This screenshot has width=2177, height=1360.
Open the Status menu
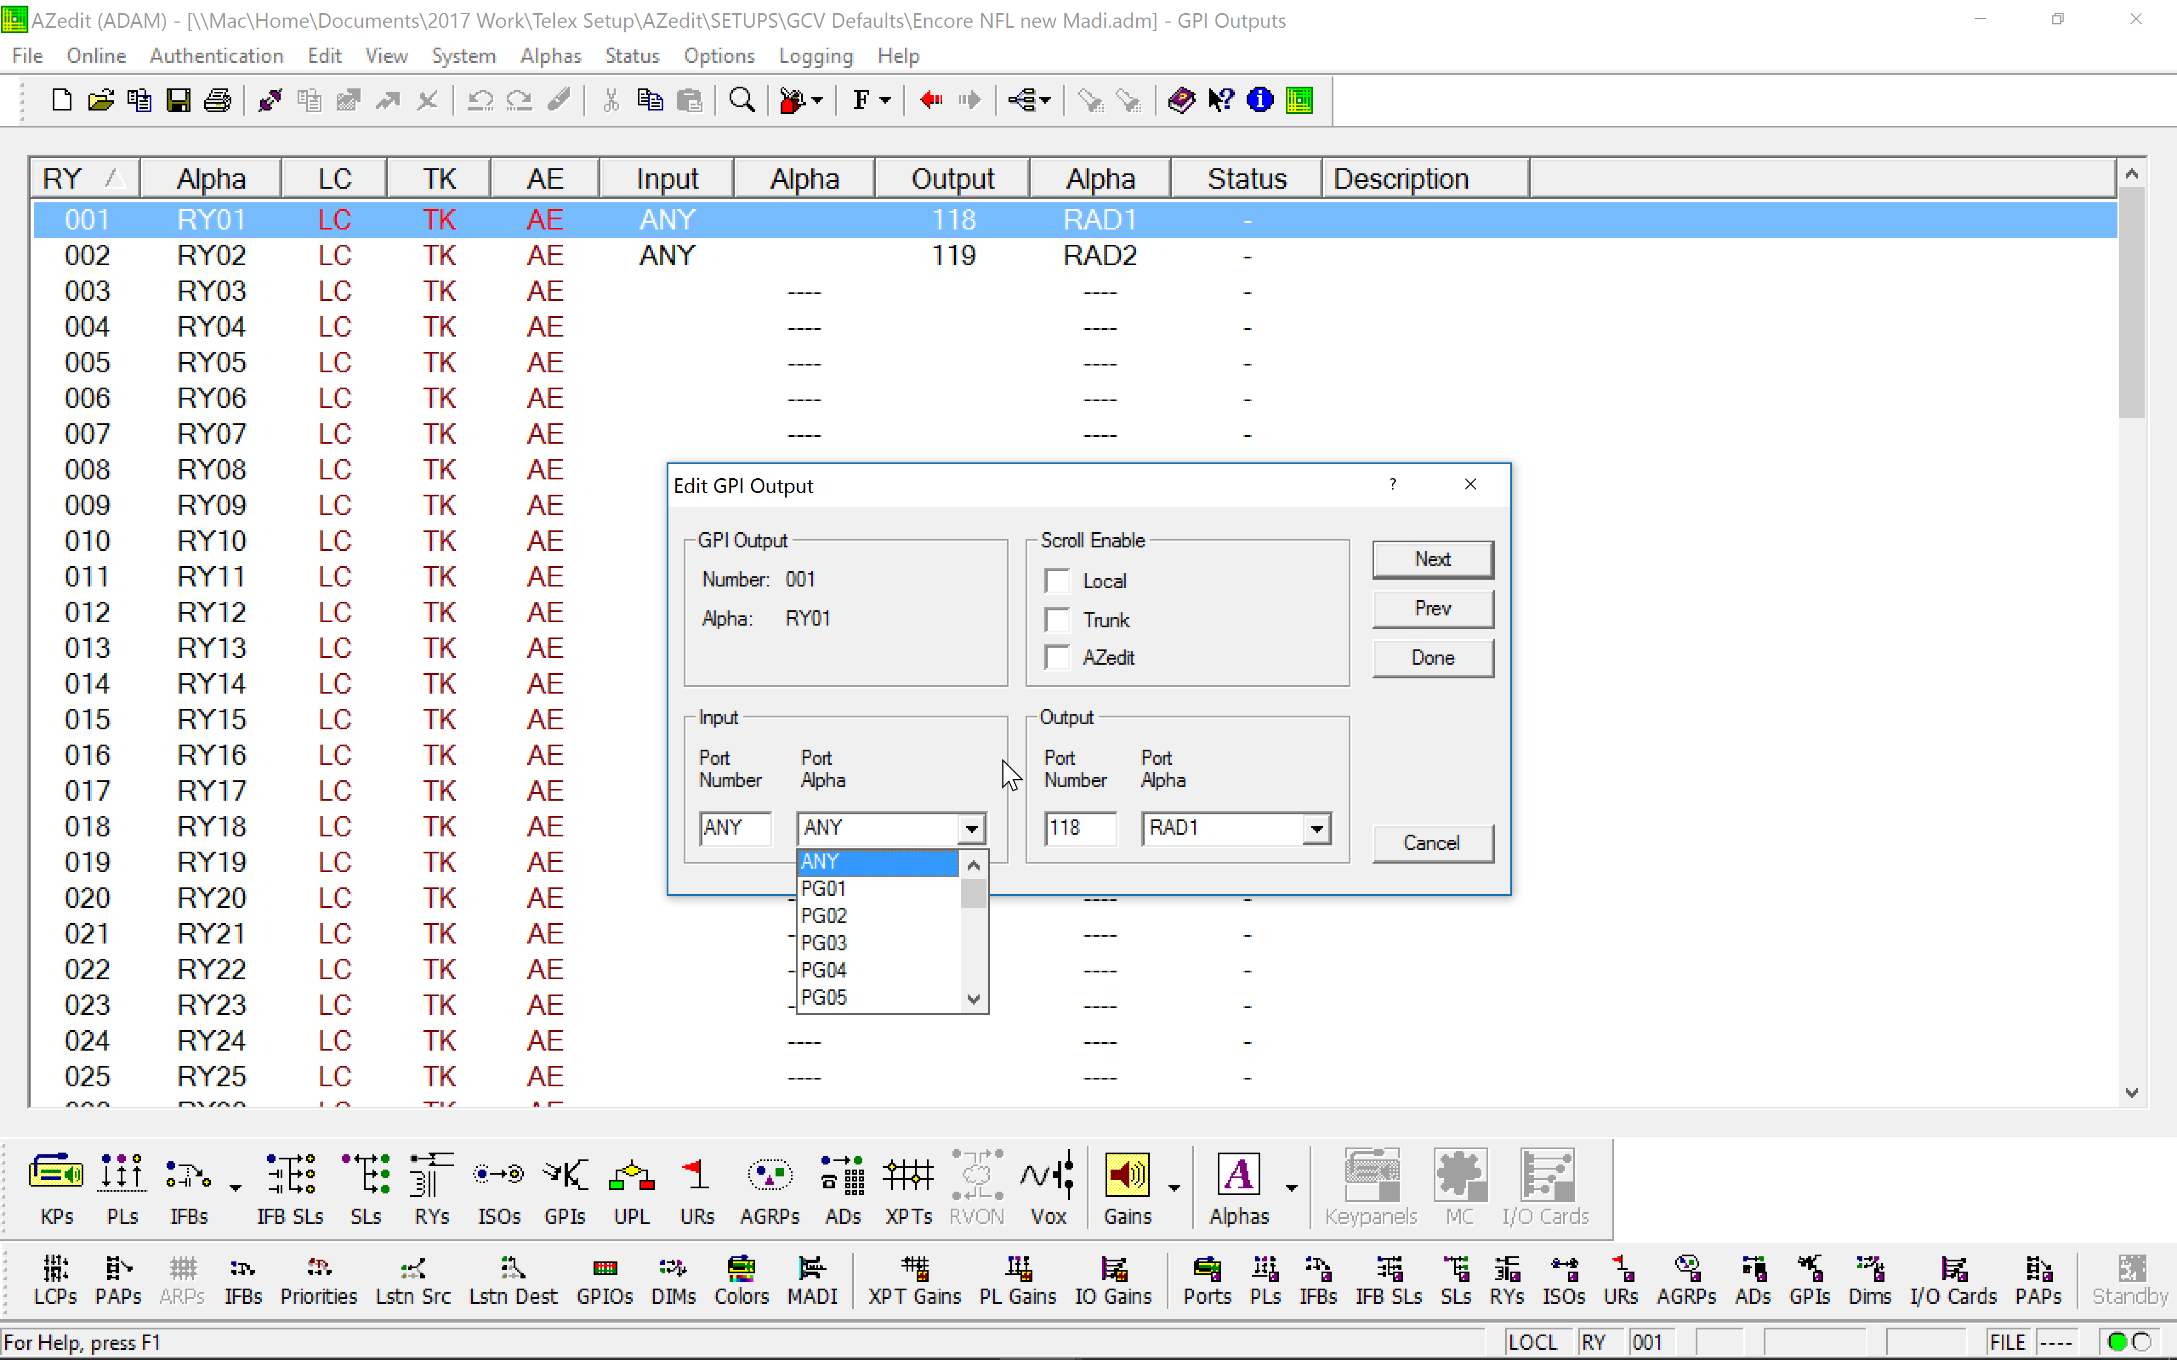point(632,56)
